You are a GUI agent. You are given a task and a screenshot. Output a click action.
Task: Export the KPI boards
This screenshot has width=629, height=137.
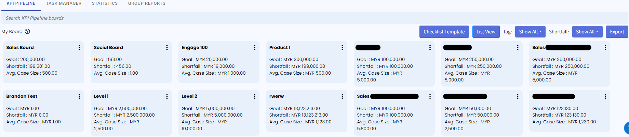[617, 32]
